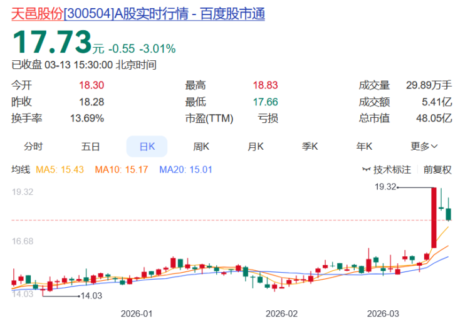Click the MA5: 15.43 indicator
The image size is (470, 326).
(60, 170)
